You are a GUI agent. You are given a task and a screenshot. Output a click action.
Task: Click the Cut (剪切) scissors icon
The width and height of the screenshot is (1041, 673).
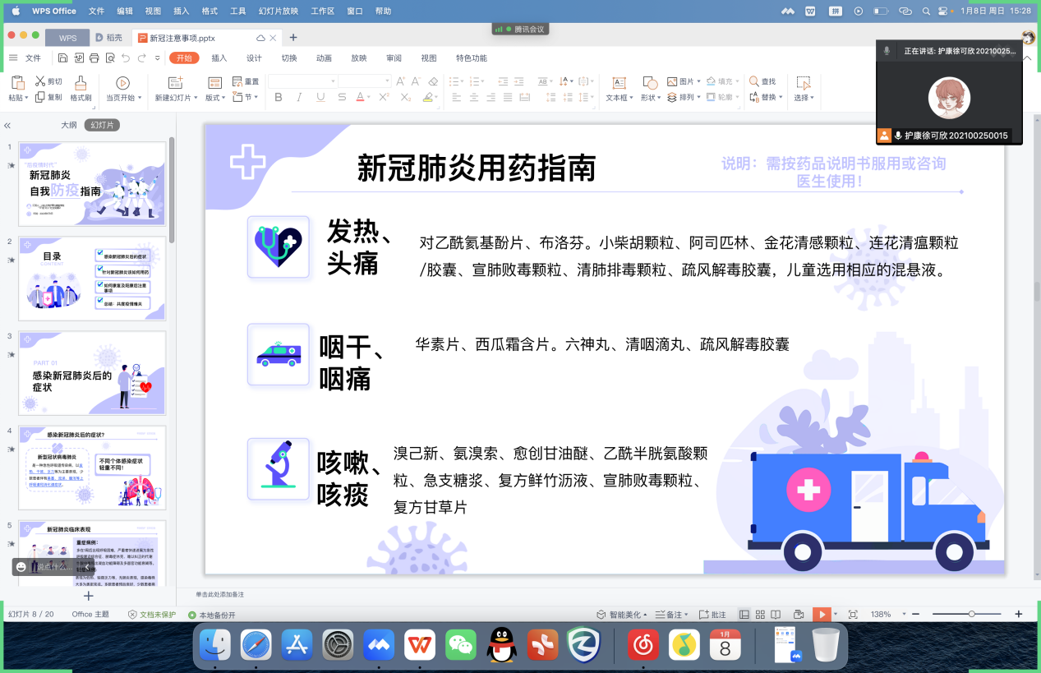(x=40, y=81)
